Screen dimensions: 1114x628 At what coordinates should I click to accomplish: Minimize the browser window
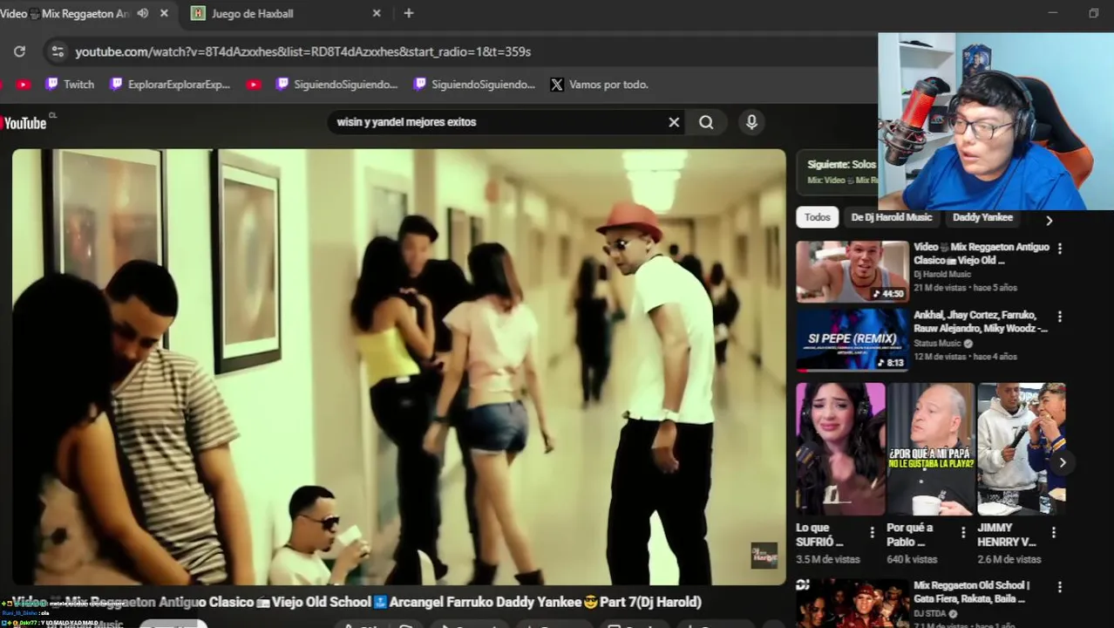[x=1052, y=13]
